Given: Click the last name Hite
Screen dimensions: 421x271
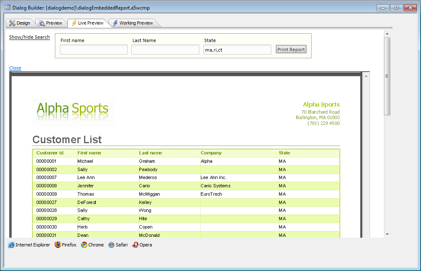Looking at the screenshot, I should coord(143,219).
